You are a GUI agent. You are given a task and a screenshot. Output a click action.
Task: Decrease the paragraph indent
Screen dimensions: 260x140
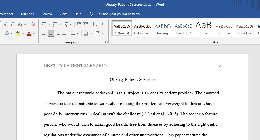coord(79,24)
